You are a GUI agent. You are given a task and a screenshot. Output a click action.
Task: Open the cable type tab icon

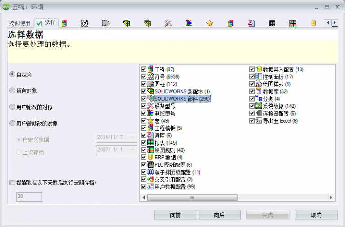(189, 23)
